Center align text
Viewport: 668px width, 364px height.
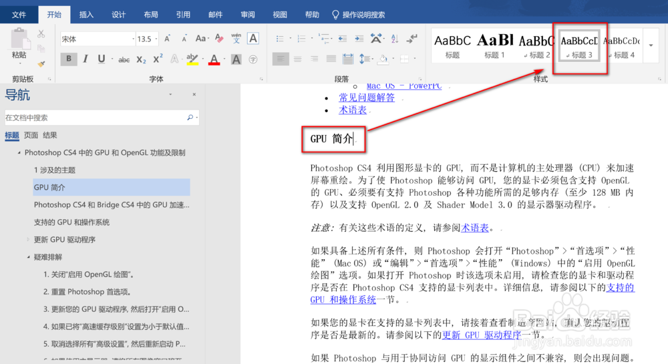[x=297, y=59]
